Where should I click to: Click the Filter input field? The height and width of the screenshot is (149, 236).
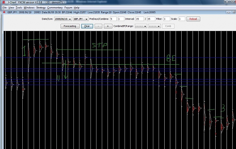coord(167,19)
